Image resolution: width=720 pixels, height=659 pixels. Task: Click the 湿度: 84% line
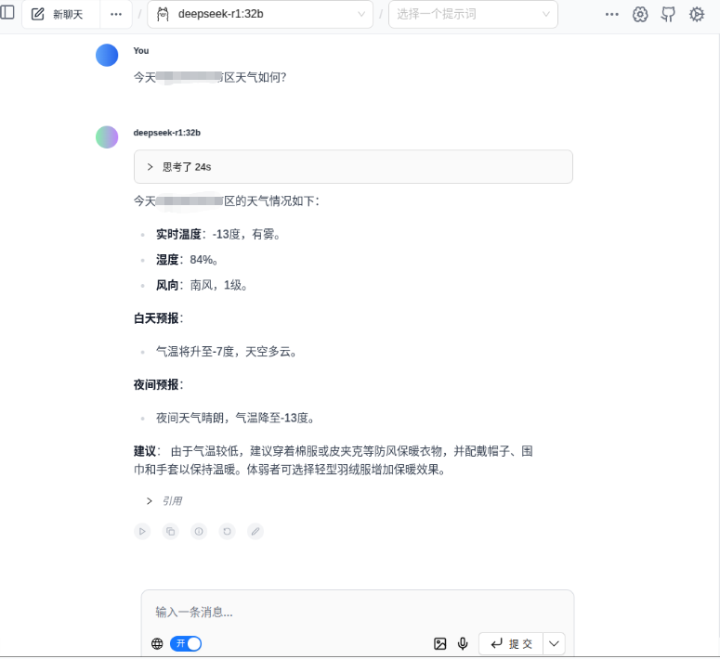187,260
